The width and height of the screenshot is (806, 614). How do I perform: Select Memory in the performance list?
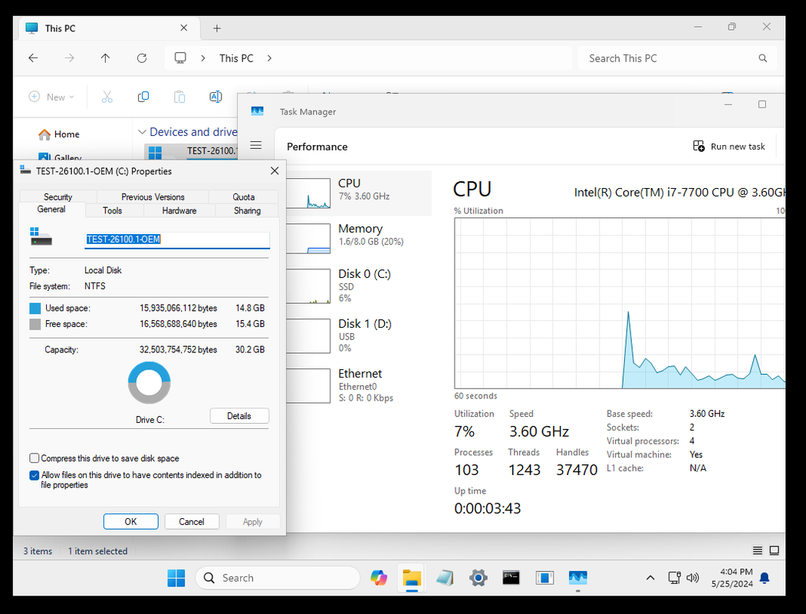358,238
